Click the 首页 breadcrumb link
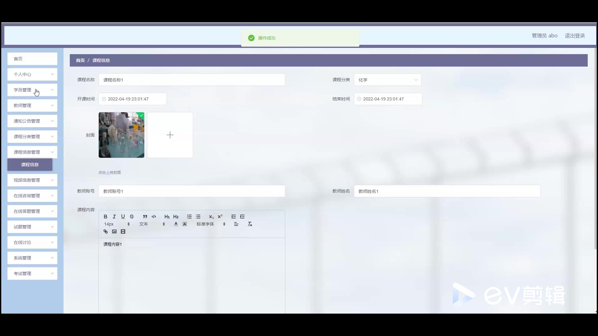 tap(80, 60)
